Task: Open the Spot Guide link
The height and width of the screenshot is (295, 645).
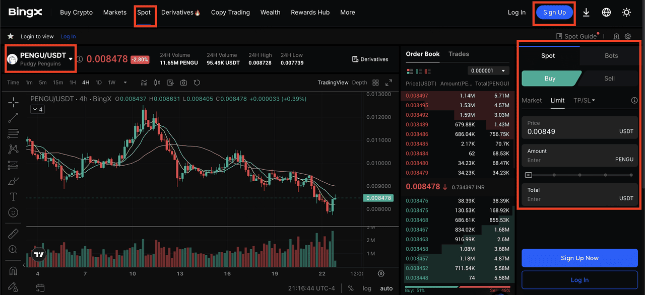Action: point(576,36)
